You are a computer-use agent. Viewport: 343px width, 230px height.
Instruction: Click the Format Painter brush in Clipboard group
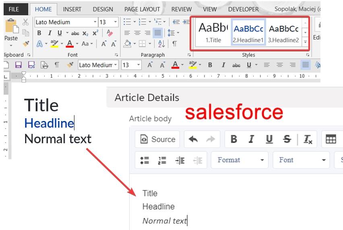(26, 43)
